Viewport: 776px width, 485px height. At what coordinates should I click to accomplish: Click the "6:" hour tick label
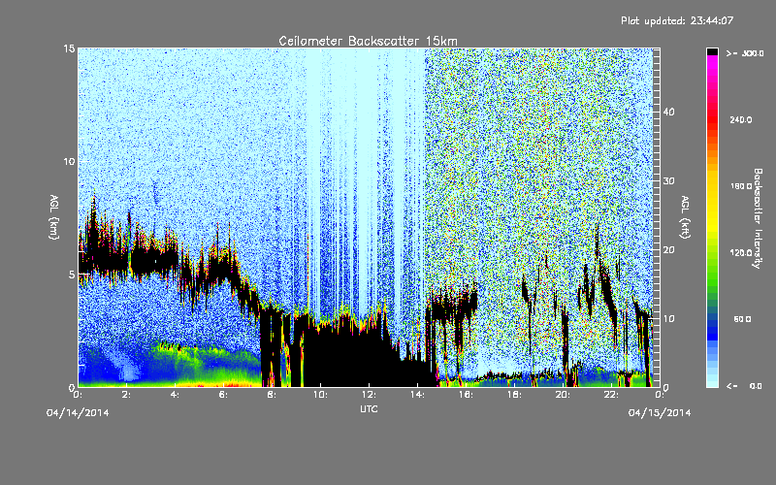point(223,395)
